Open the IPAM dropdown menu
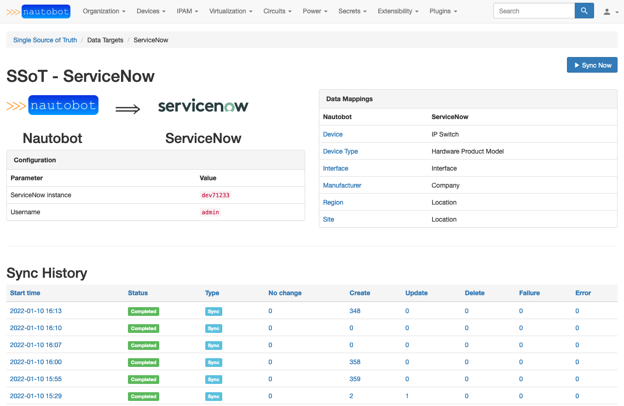Screen dimensions: 624x406 [187, 11]
